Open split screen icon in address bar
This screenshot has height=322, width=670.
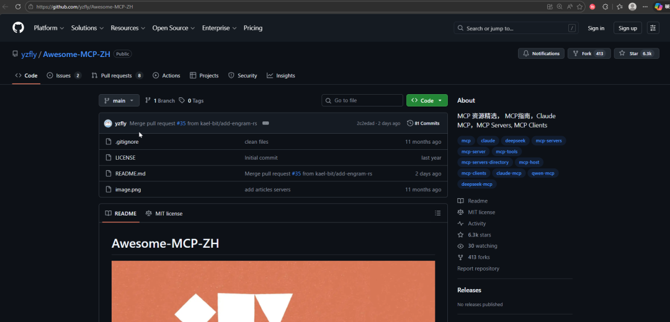(x=550, y=7)
